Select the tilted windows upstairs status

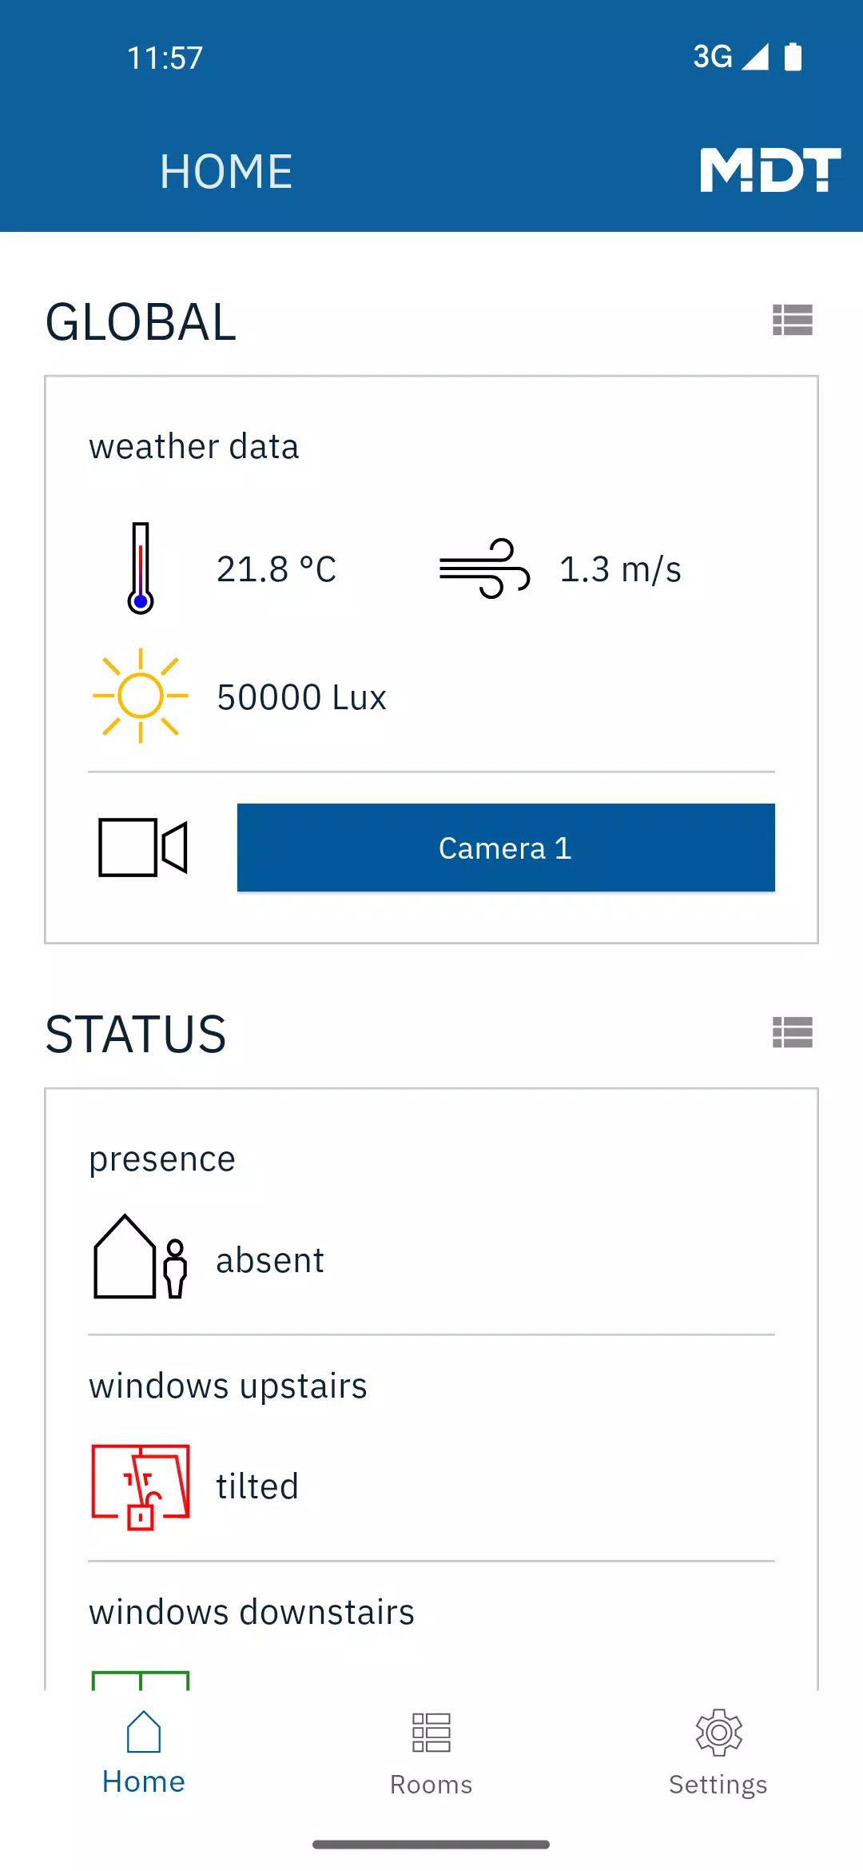tap(257, 1486)
